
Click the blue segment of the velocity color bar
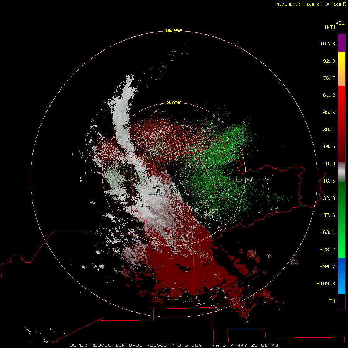(341, 276)
